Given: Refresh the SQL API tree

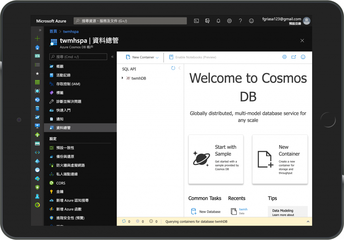Looking at the screenshot, I should [173, 68].
